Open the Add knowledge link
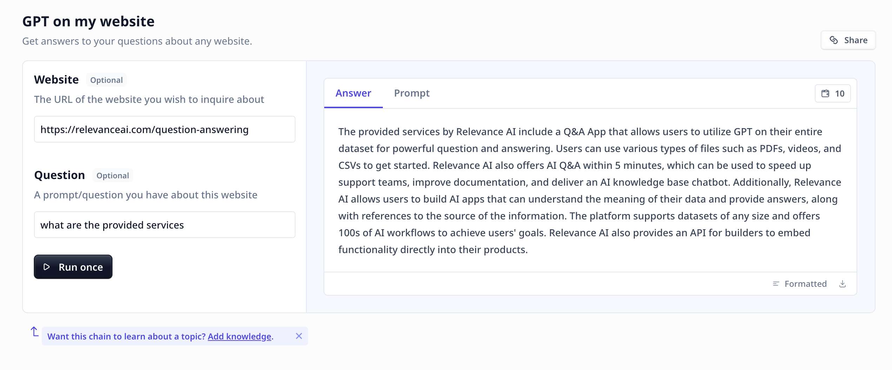The width and height of the screenshot is (892, 370). (x=239, y=336)
